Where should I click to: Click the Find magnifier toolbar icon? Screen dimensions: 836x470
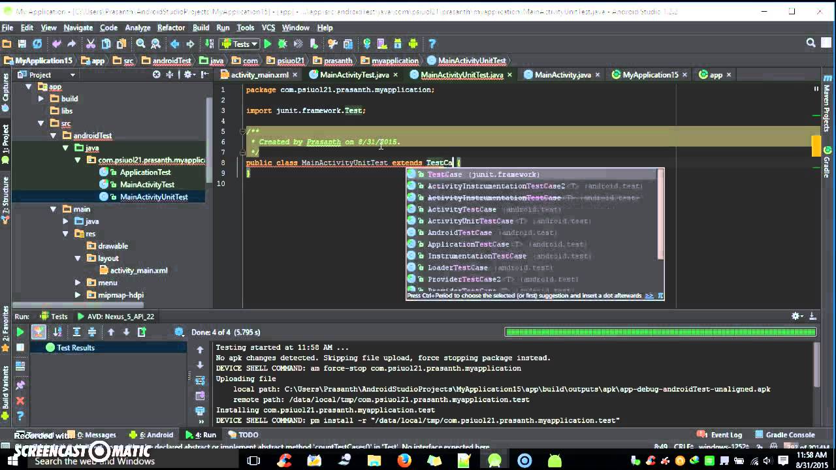[140, 44]
